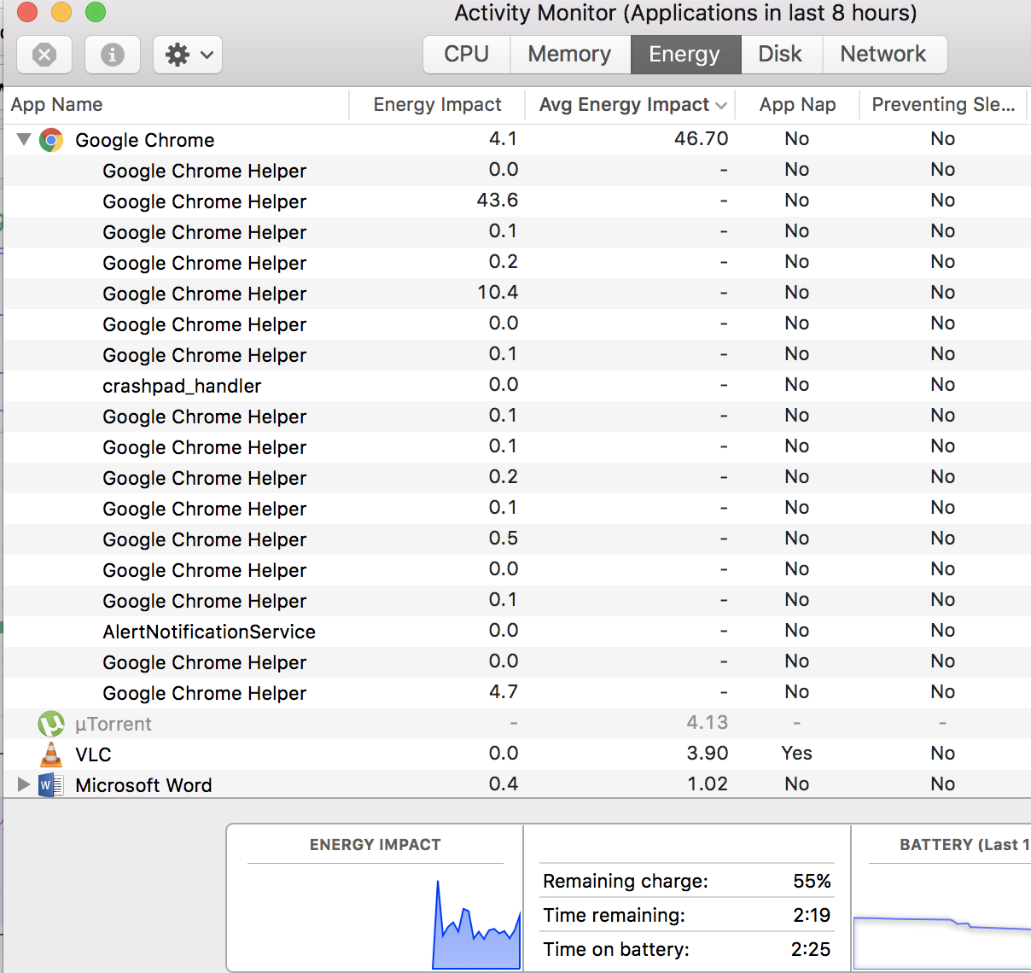Select the AlertNotificationService process row
Viewport: 1031px width, 973px height.
(517, 632)
